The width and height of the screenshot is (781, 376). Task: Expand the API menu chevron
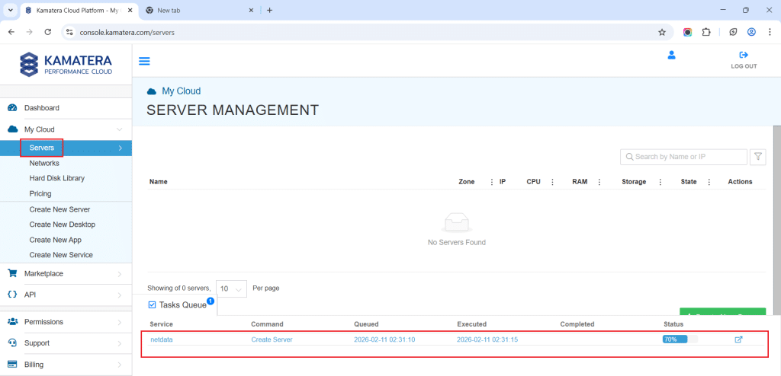coord(120,295)
